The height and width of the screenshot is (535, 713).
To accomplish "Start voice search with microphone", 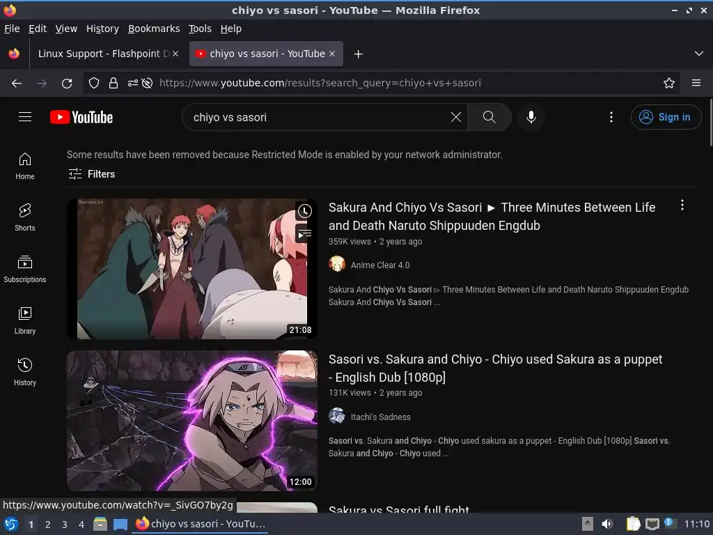I will pos(531,117).
